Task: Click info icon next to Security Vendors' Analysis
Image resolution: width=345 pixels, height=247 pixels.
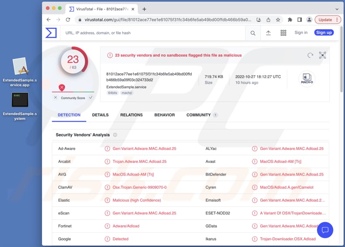Action: tap(115, 135)
